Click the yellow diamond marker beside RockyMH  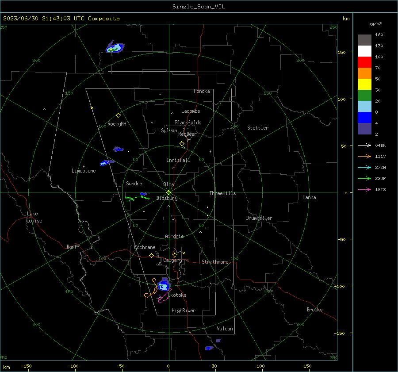118,115
